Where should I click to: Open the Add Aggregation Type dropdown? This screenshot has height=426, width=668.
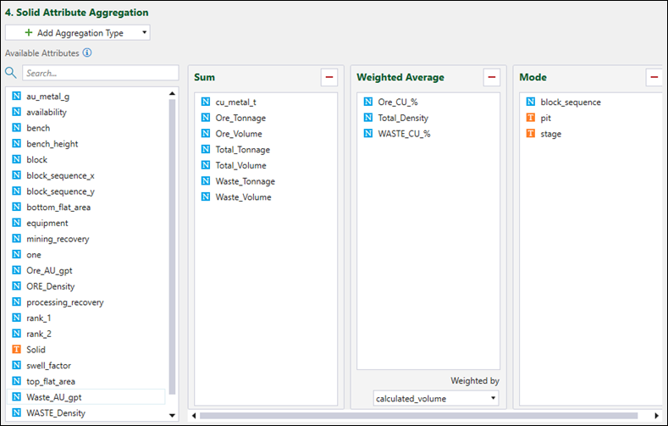77,33
